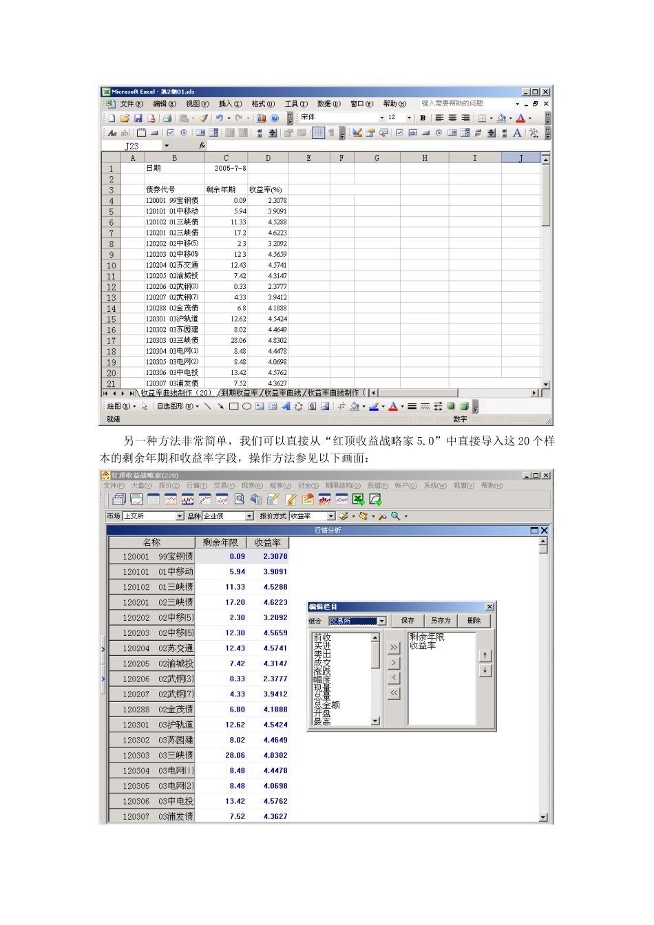Click the << remove all button in 编辑栏目
Viewport: 654px width, 925px height.
pos(394,693)
